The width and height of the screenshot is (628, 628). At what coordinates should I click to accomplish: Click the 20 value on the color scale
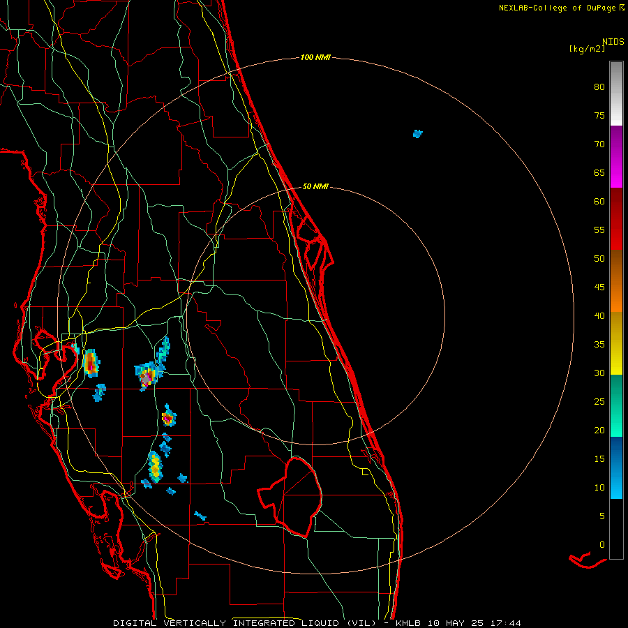click(x=599, y=431)
